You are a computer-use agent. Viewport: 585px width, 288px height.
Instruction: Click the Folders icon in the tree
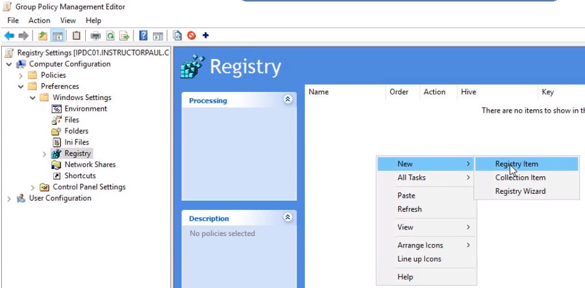coord(56,131)
